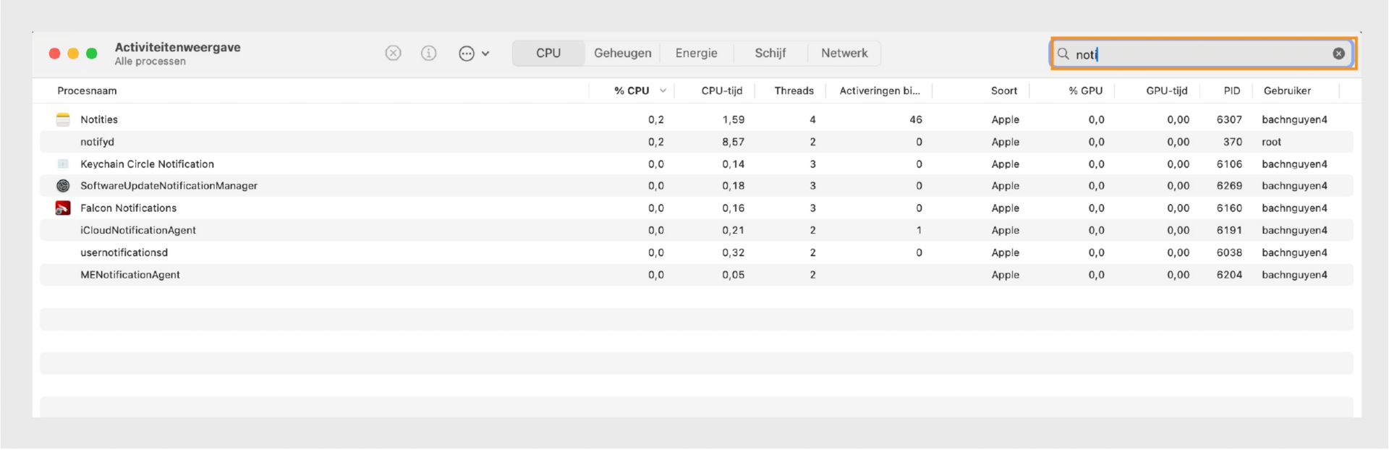Select the Keychain Circle Notification process name

click(x=147, y=164)
